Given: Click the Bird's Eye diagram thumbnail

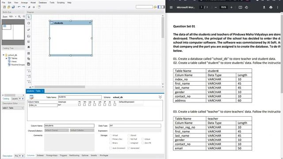Looking at the screenshot, I should pos(13,32).
